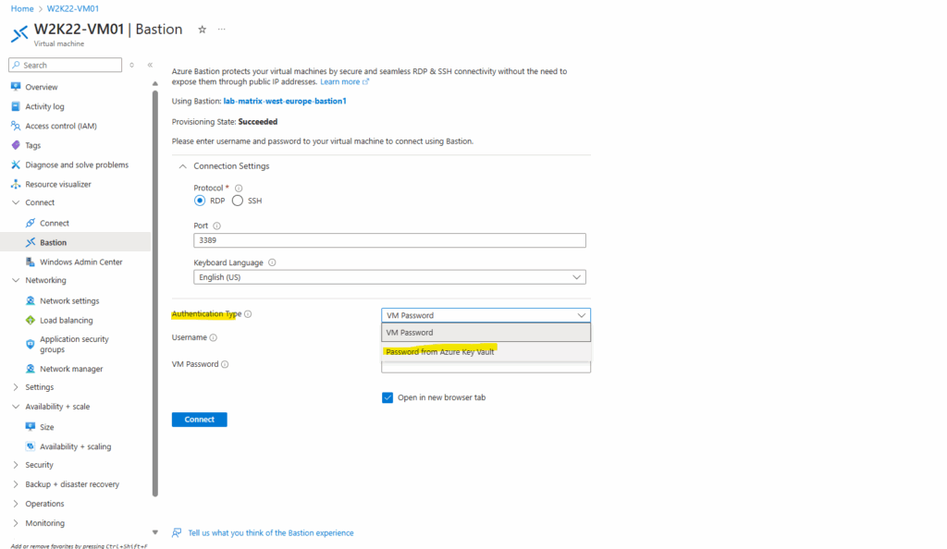Click the info icon beside VM Password
Screen dimensions: 947x549
[x=225, y=364]
